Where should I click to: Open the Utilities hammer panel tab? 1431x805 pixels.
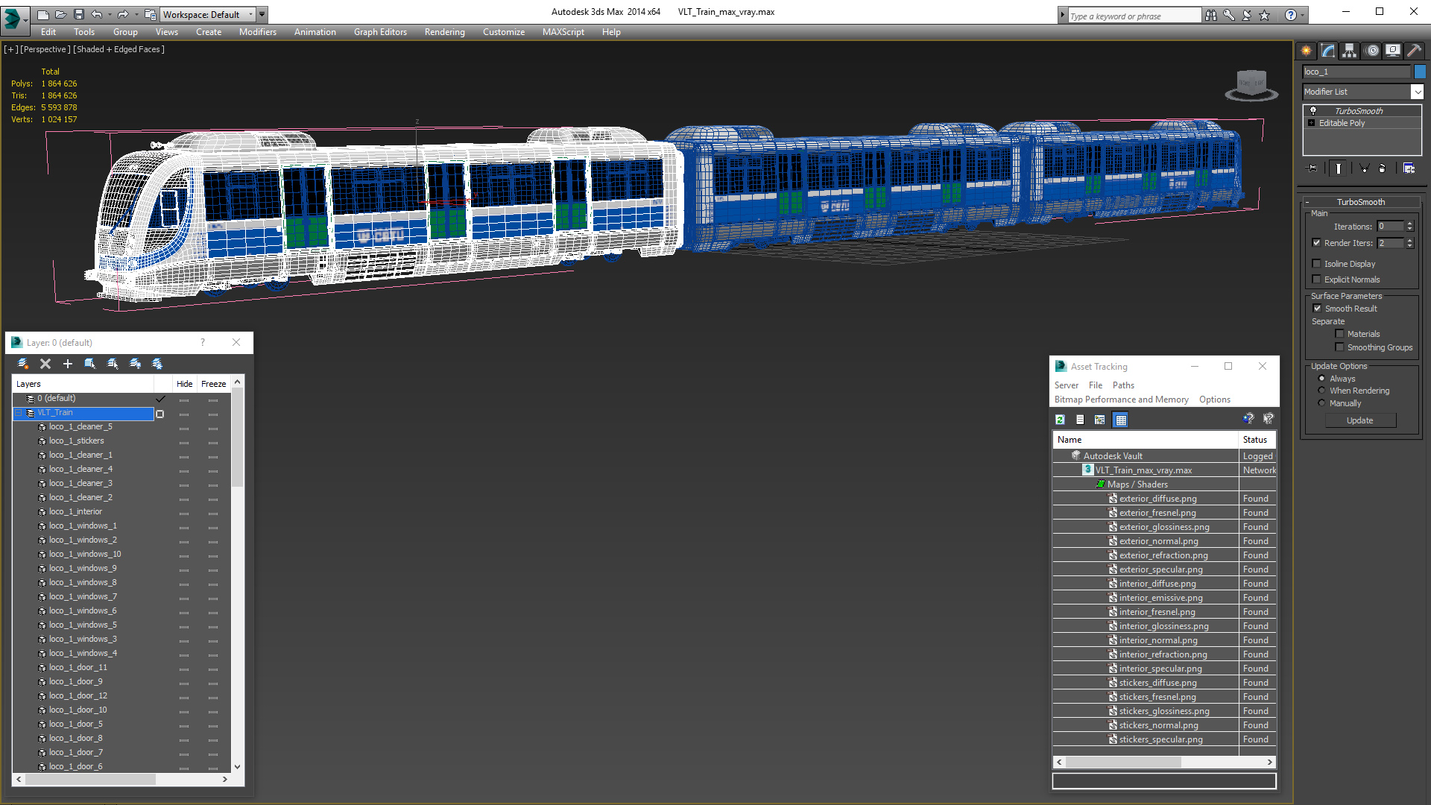pos(1414,51)
